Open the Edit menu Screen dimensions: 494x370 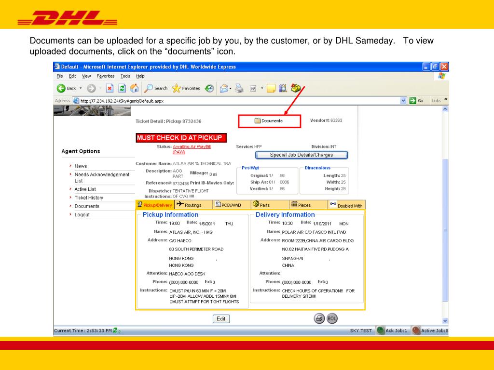[72, 76]
